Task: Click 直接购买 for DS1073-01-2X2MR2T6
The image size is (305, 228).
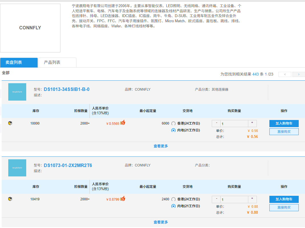Action: click(284, 207)
